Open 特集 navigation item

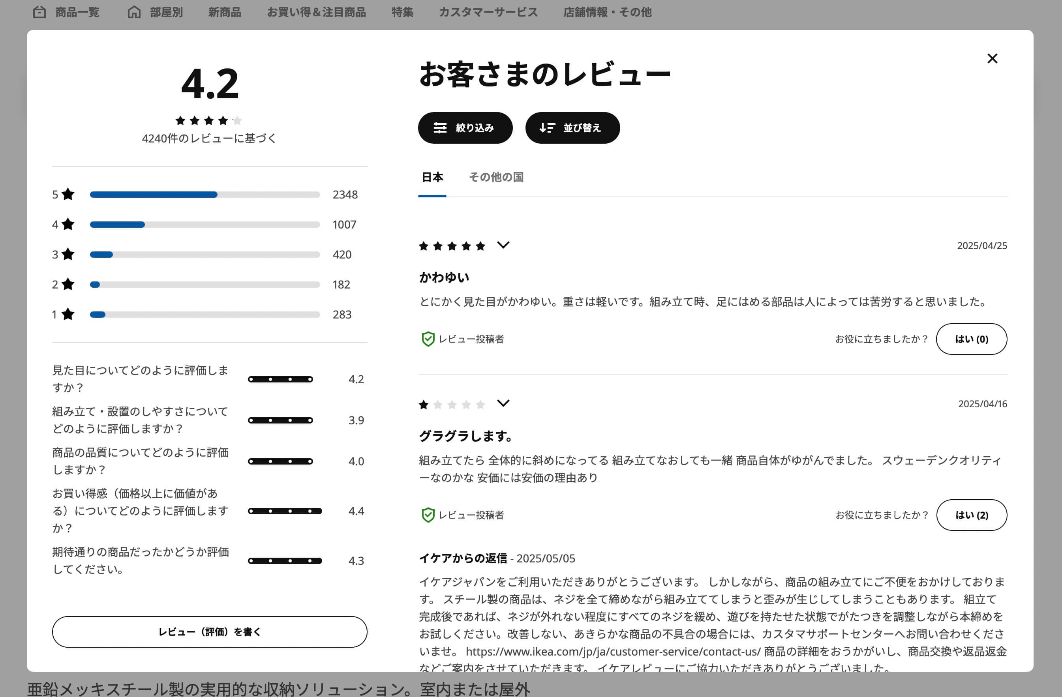click(x=402, y=12)
